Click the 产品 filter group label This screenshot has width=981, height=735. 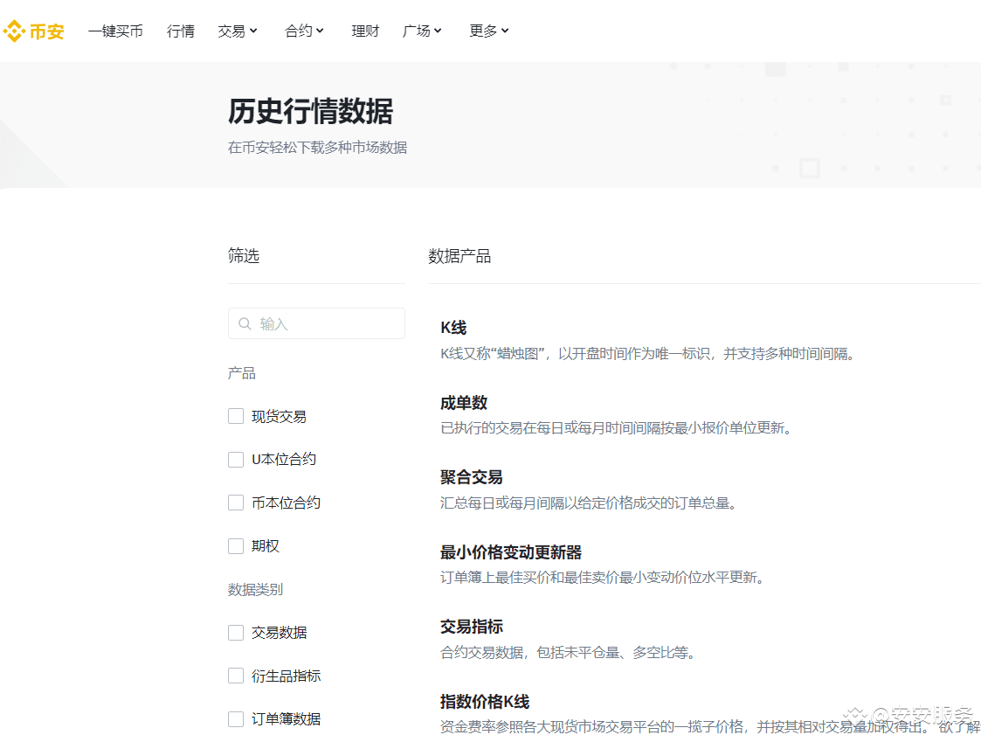[x=241, y=374]
